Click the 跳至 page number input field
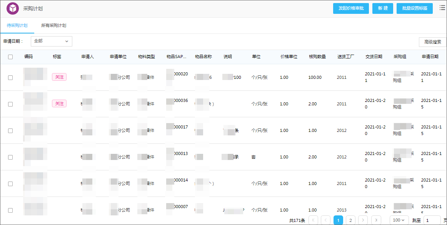 pyautogui.click(x=432, y=220)
